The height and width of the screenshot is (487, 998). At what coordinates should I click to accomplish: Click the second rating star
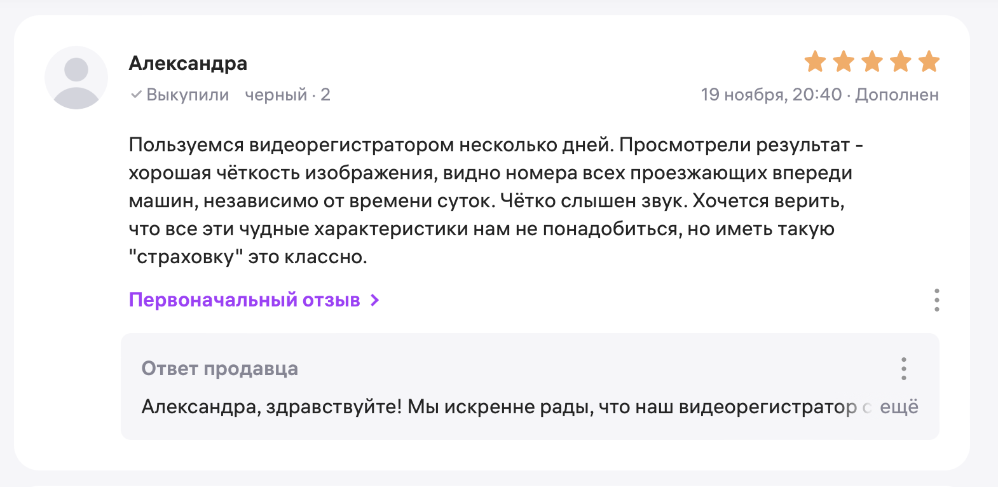844,62
